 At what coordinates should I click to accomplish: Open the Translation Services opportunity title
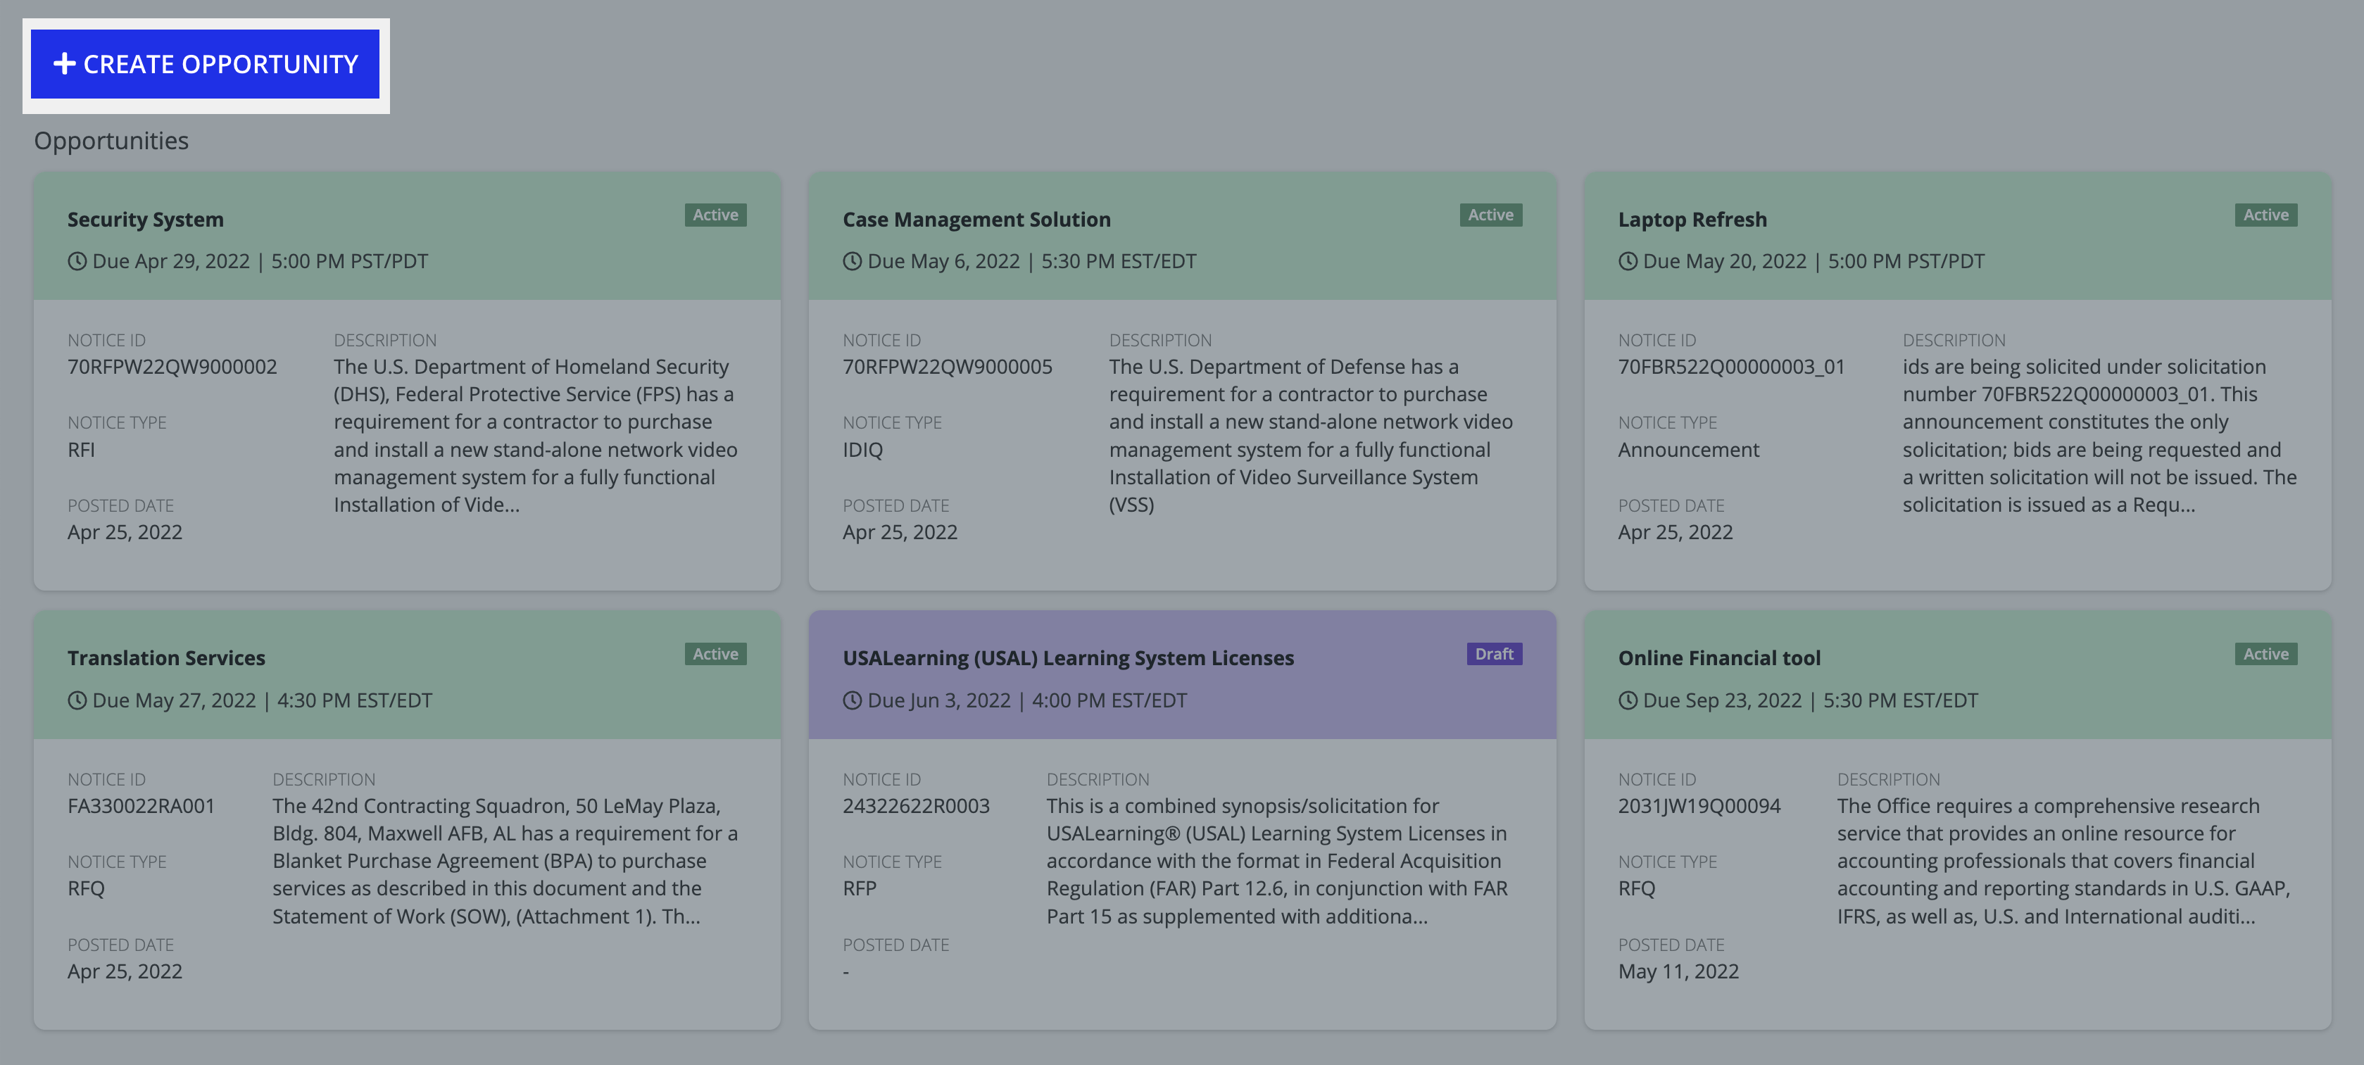pos(166,657)
